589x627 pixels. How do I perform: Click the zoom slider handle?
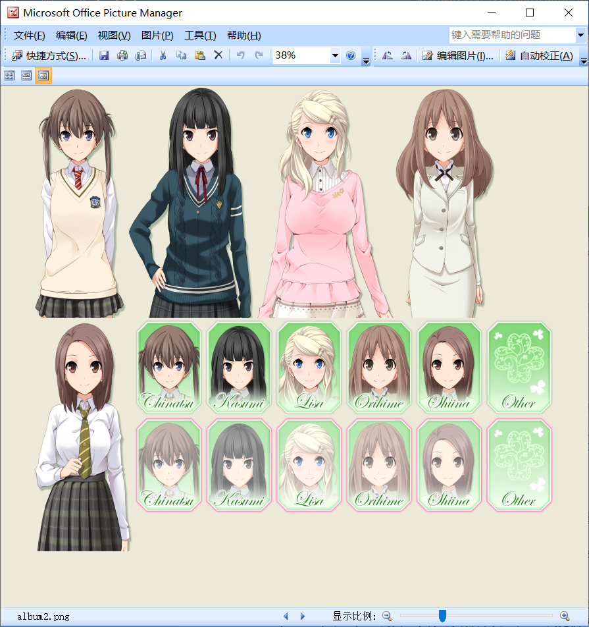coord(442,616)
